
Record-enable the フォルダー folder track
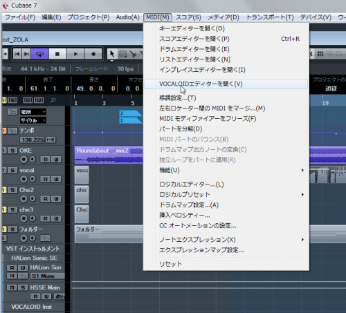click(x=24, y=238)
